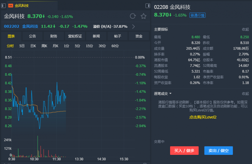Click the 13:30 time axis label
The height and width of the screenshot is (164, 252).
tap(79, 159)
